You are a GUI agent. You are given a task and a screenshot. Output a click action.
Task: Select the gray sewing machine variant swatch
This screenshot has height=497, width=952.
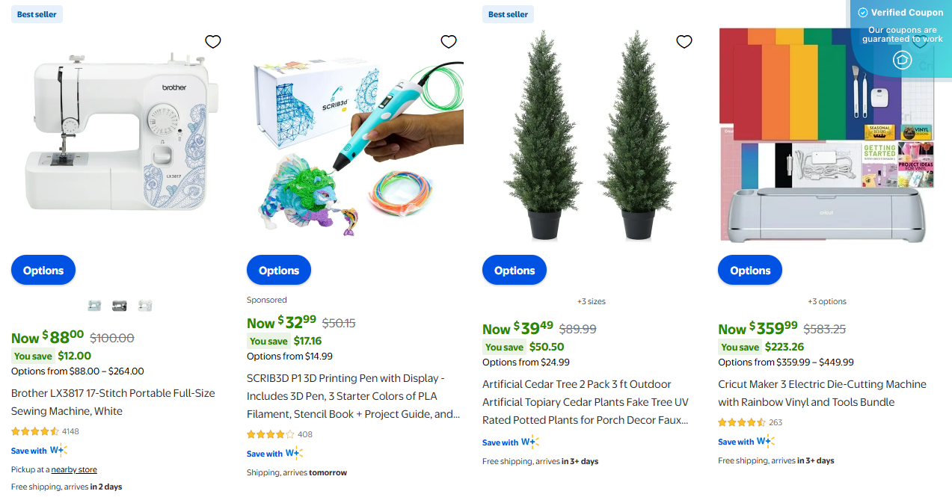119,305
